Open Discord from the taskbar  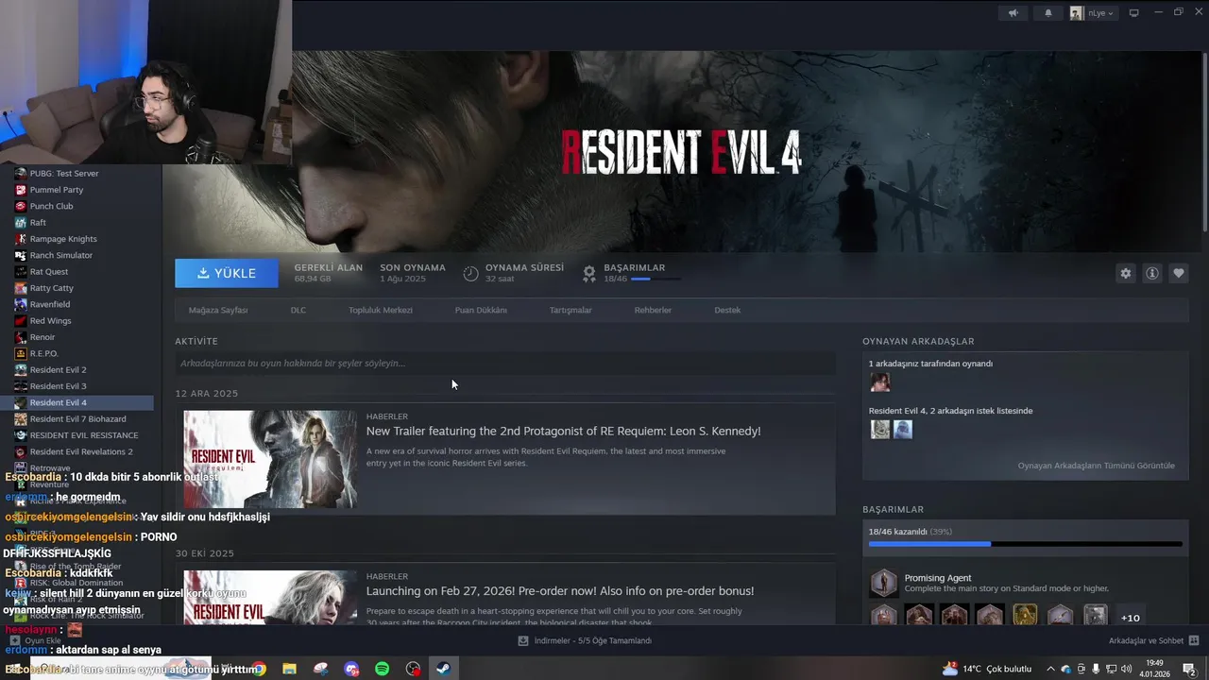(x=351, y=669)
